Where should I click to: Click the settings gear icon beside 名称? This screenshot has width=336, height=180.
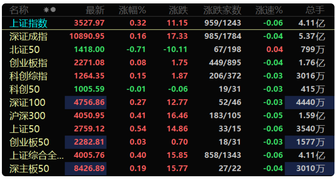[46, 10]
